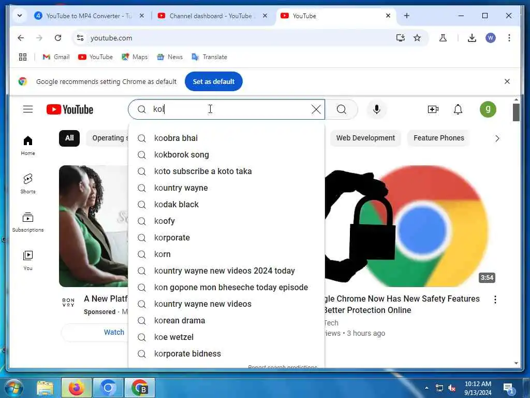Show hidden system tray icons
This screenshot has width=530, height=398.
pyautogui.click(x=426, y=388)
